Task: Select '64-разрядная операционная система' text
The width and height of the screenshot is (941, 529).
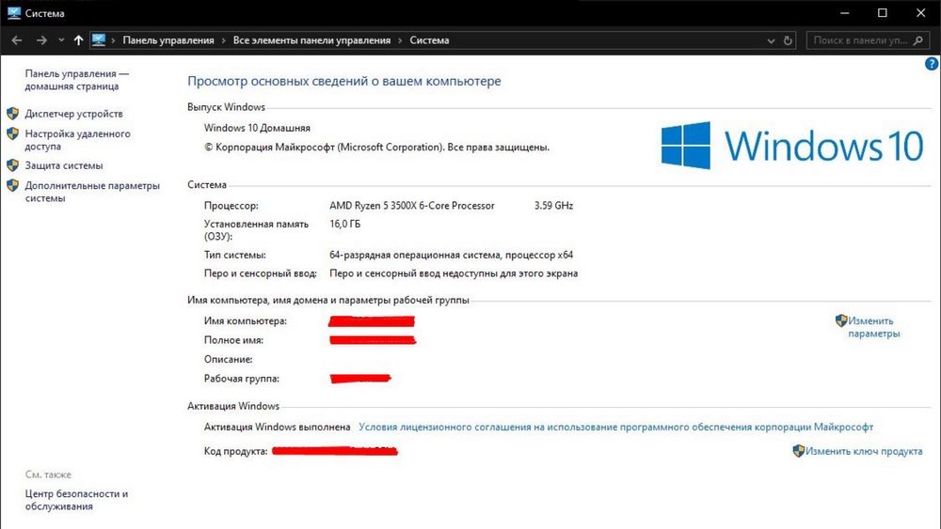Action: coord(415,255)
